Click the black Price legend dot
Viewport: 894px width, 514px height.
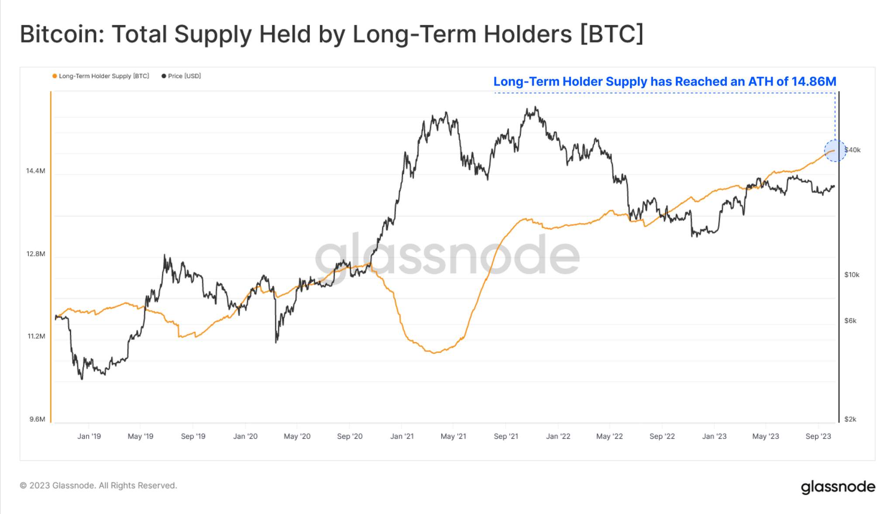pyautogui.click(x=164, y=76)
